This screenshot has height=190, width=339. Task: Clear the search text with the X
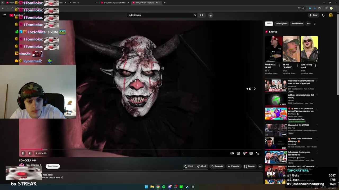[x=195, y=15]
